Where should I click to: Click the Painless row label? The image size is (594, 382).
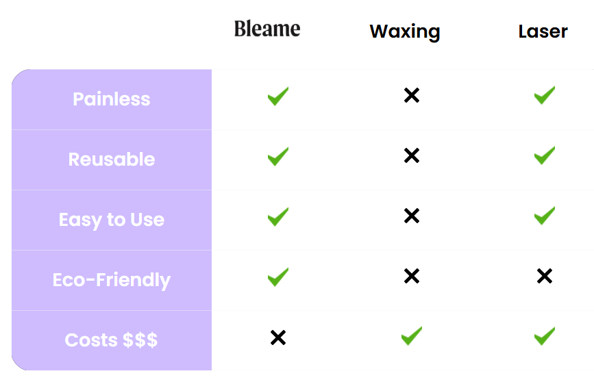pos(112,99)
